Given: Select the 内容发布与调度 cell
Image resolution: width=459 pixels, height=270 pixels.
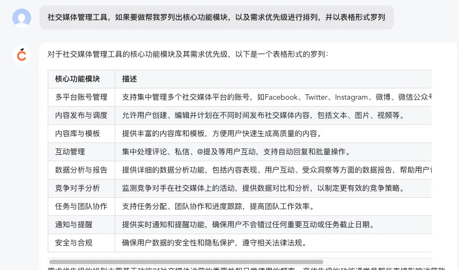Looking at the screenshot, I should (82, 115).
